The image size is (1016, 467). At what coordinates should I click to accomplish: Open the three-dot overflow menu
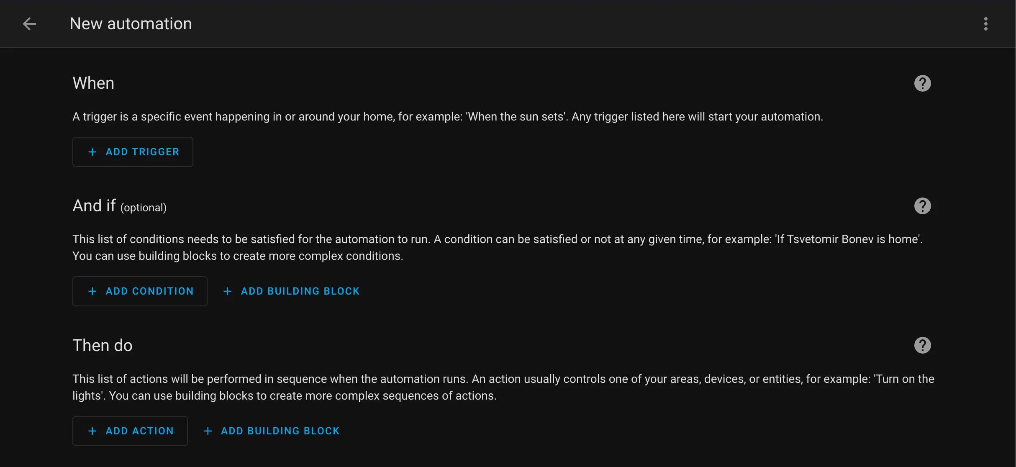pyautogui.click(x=985, y=24)
